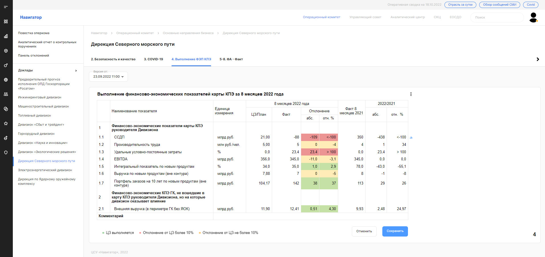Click the ЦЗ выполняется legend item
This screenshot has height=257, width=545.
(x=118, y=233)
